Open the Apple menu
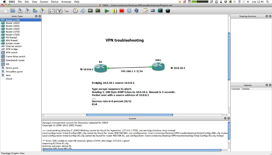The image size is (272, 155). (4, 2)
